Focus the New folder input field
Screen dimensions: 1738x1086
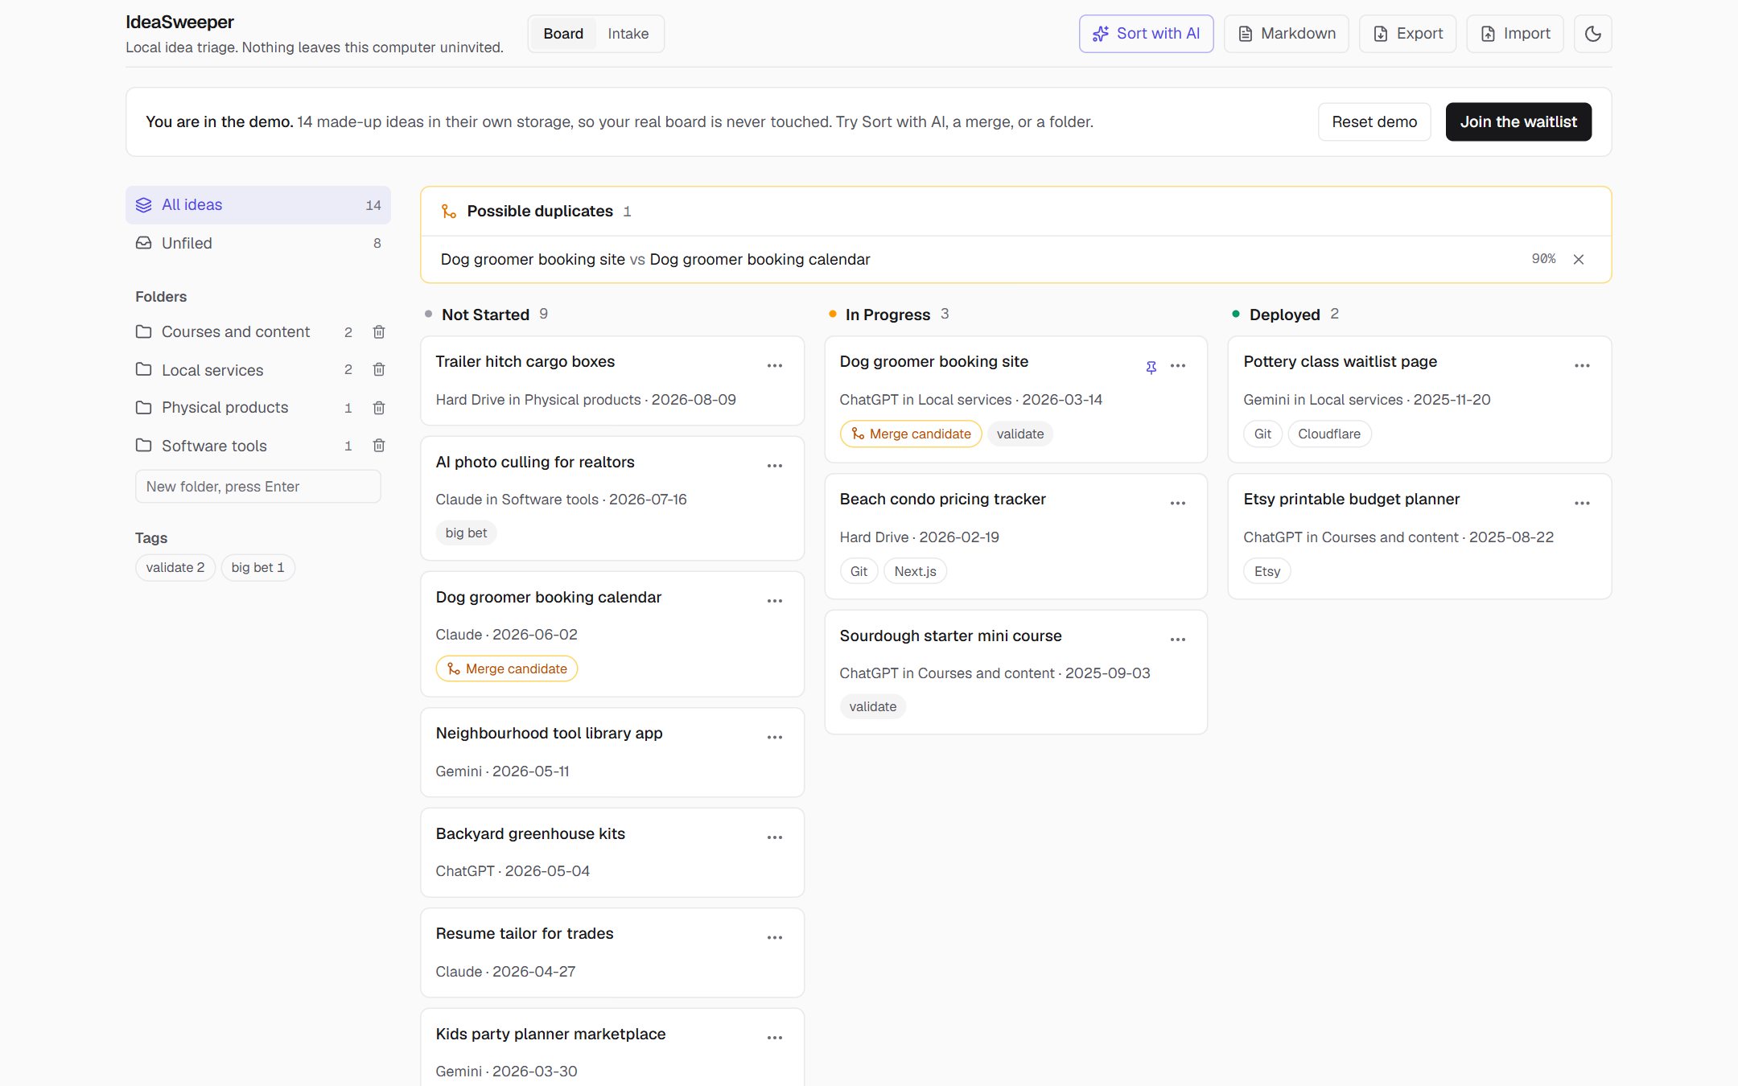[x=258, y=487]
